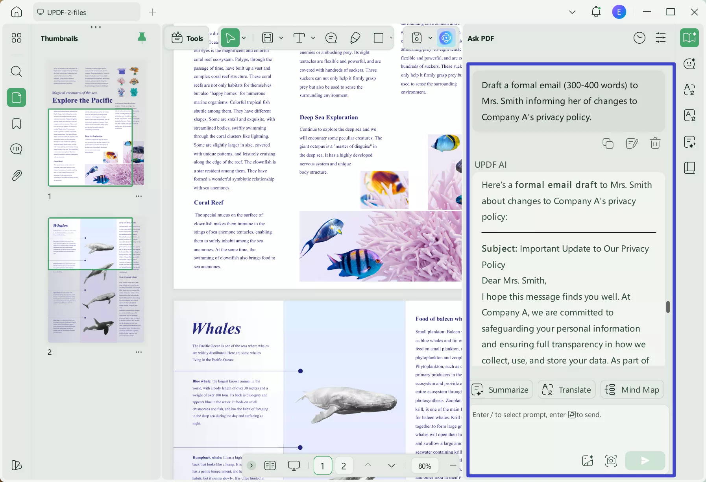The image size is (706, 482).
Task: Open the tab list chevron in title bar
Action: coord(572,12)
